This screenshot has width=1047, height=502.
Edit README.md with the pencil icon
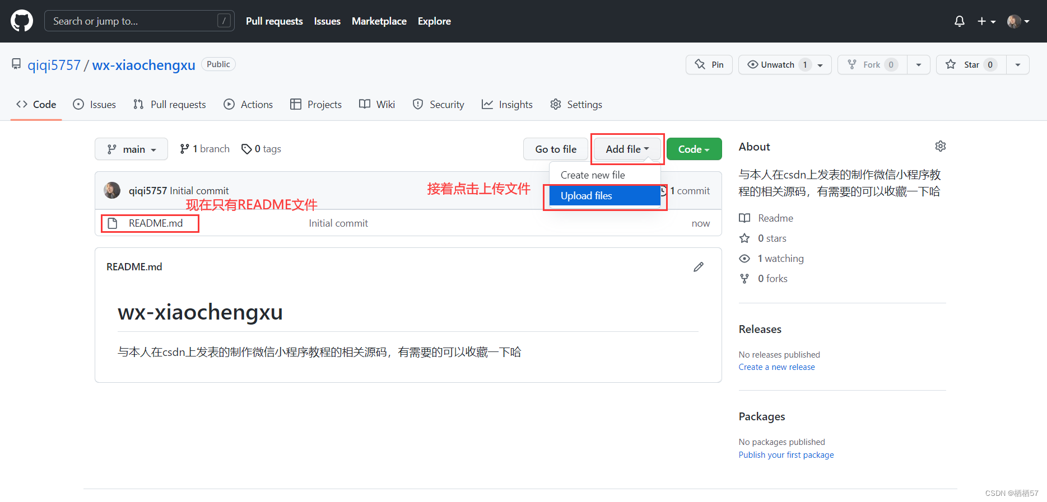699,267
